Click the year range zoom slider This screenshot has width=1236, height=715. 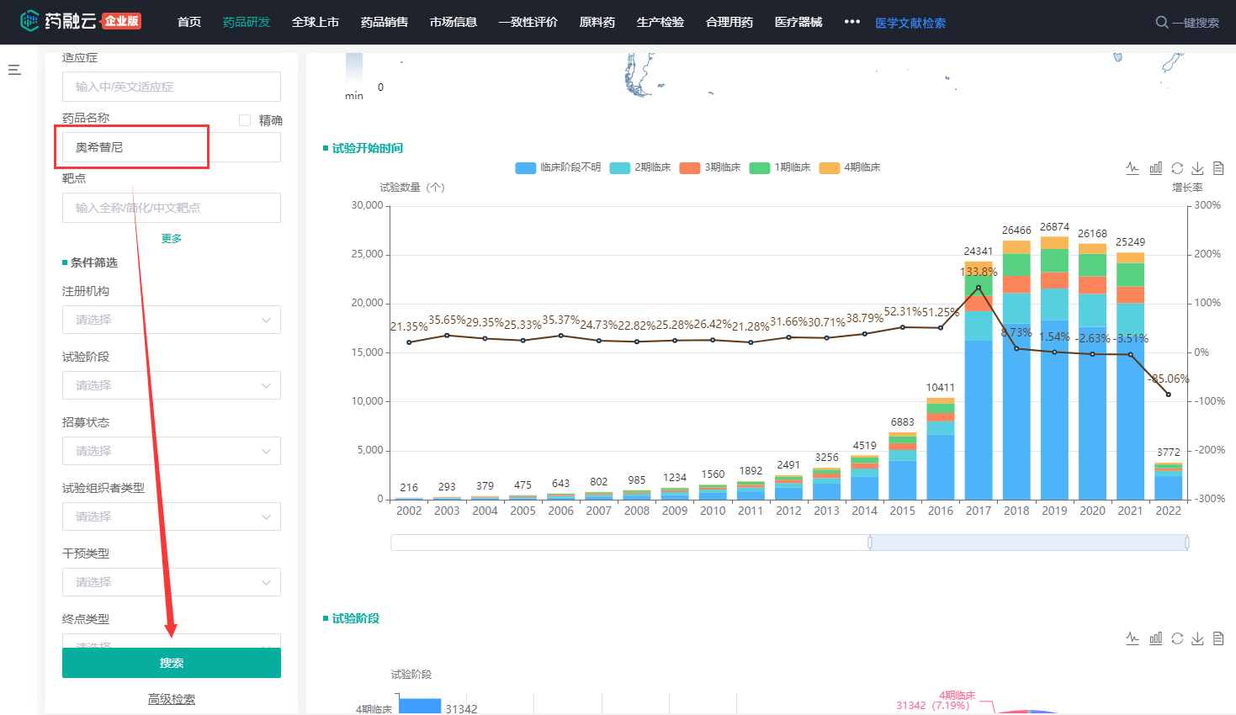pos(1028,543)
